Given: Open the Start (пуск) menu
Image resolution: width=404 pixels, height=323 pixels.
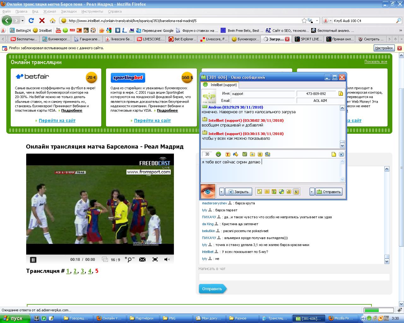Looking at the screenshot, I should pos(15,318).
